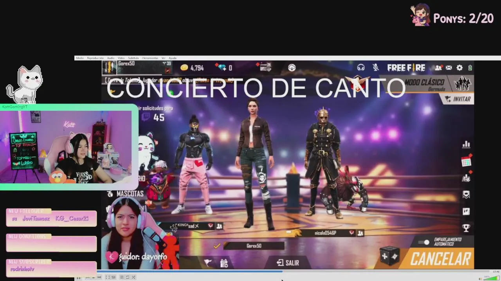Open VLC extended settings (equalizer icon)

[114, 277]
